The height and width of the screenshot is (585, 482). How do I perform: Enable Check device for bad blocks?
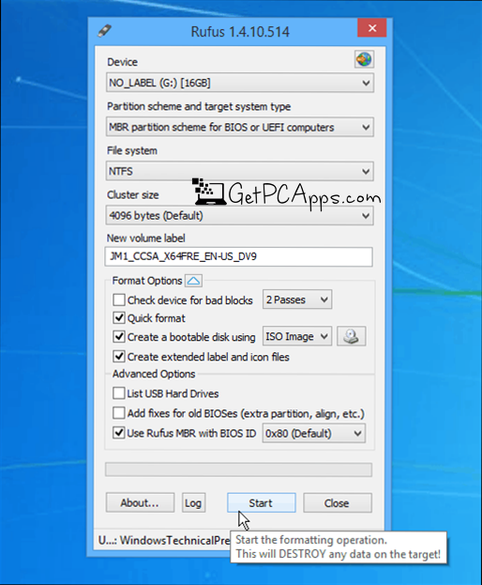pos(119,300)
